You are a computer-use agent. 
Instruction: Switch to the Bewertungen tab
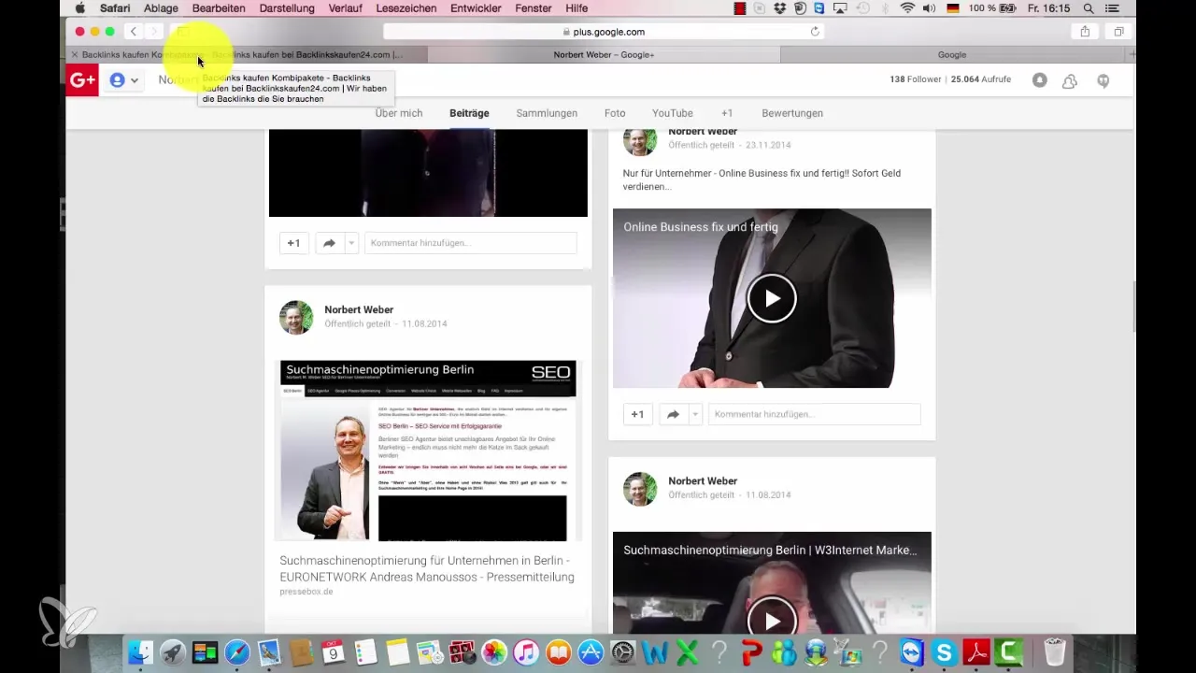pos(792,113)
